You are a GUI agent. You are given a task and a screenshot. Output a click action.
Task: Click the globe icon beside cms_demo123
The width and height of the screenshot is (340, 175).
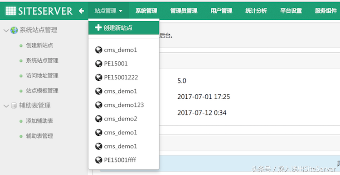tap(99, 105)
